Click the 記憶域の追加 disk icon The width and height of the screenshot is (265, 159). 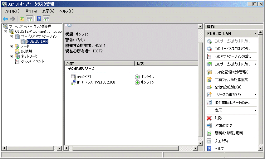point(209,87)
